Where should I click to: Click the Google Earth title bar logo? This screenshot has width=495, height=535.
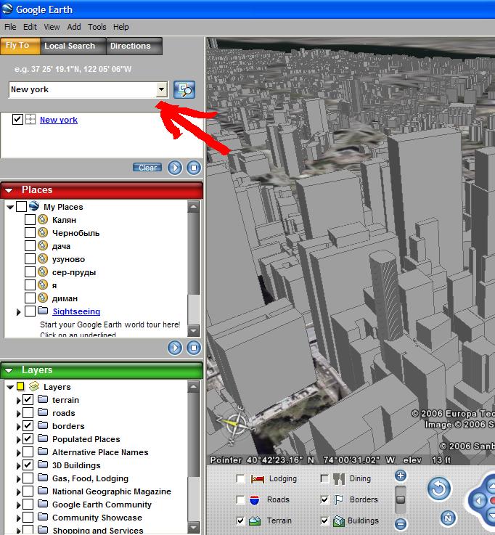coord(7,9)
